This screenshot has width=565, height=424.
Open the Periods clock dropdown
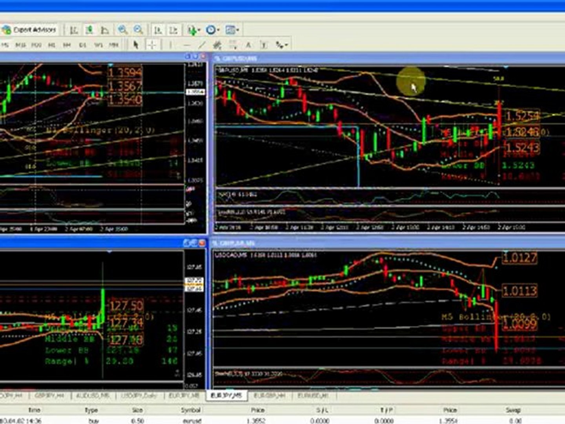(213, 30)
